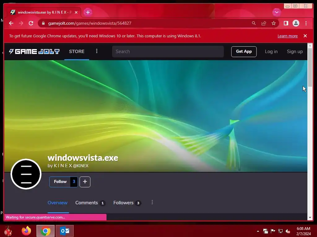Viewport: 317px width, 237px height.
Task: Open a new tab with plus button
Action: coord(88,12)
